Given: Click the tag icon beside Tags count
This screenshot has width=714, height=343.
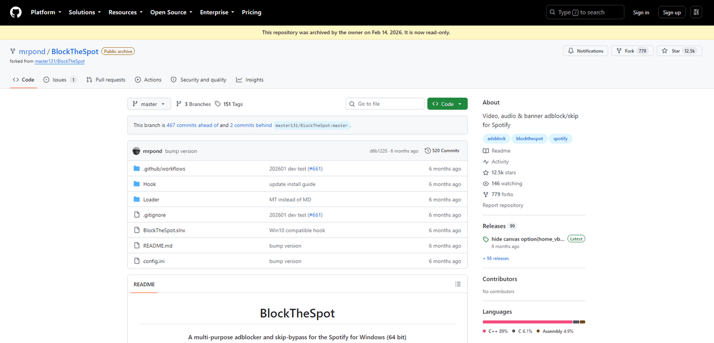Looking at the screenshot, I should click(218, 104).
